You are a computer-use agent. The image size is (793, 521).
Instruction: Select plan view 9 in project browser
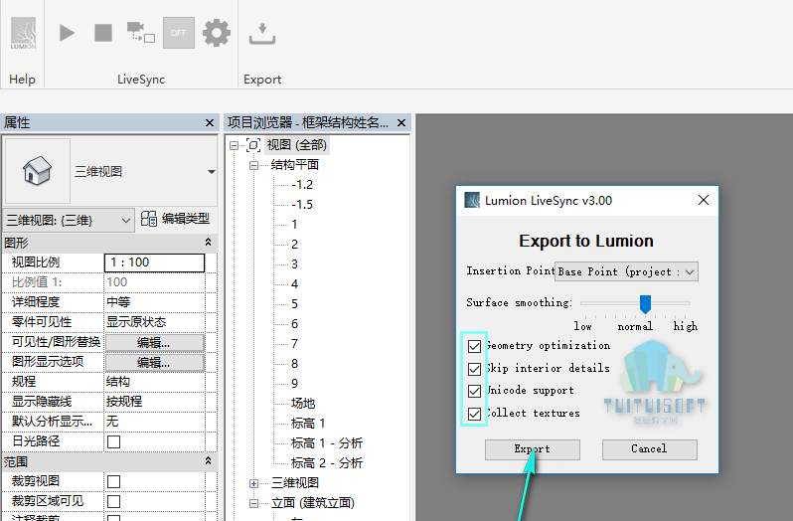(x=294, y=384)
